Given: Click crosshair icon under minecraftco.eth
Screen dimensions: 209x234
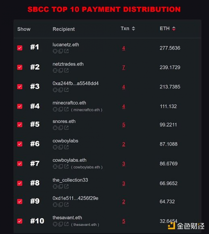Looking at the screenshot, I should [x=55, y=109].
